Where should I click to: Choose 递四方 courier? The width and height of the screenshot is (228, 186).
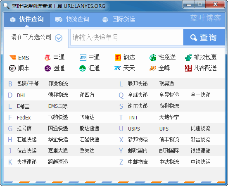point(87,95)
